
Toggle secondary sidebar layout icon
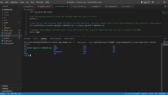click(149, 2)
